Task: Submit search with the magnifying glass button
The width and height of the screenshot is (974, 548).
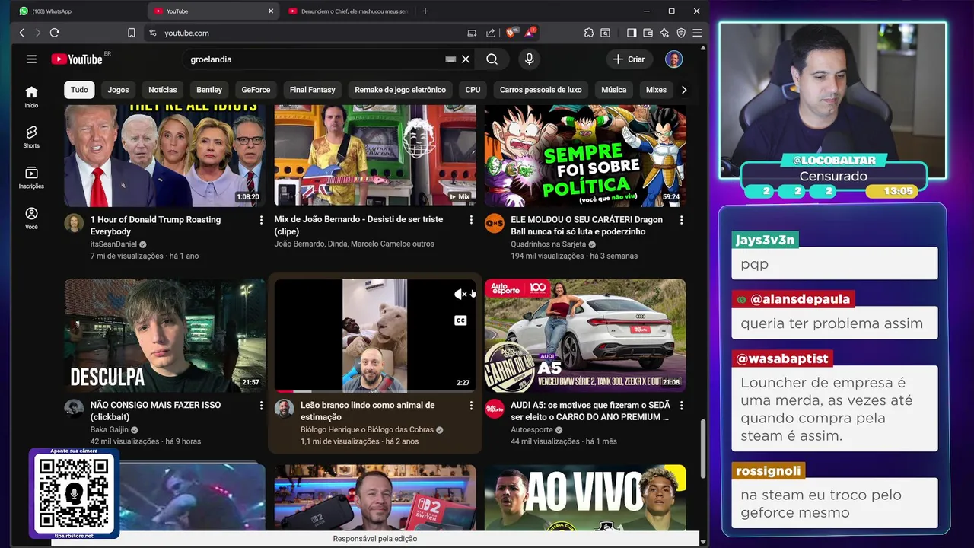Action: coord(492,59)
